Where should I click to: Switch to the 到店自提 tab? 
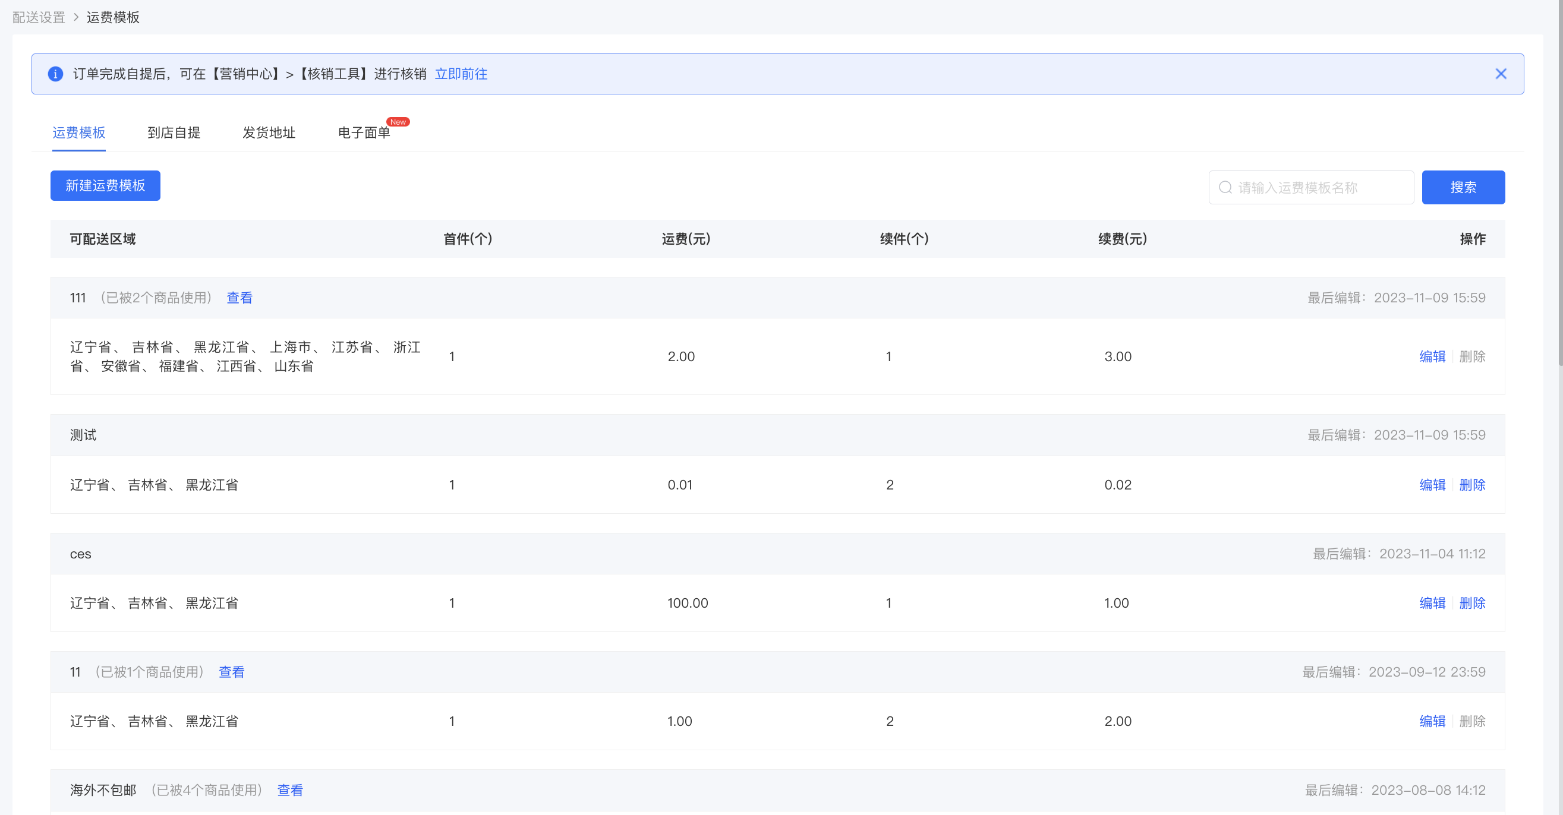click(x=174, y=133)
